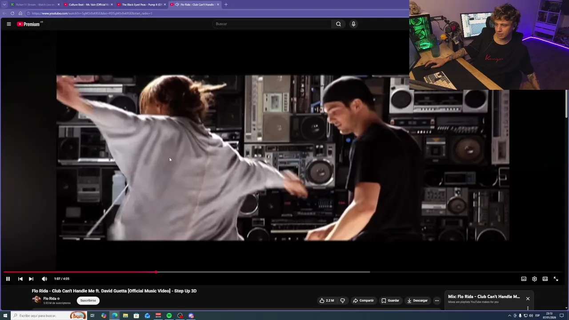569x320 pixels.
Task: Switch to theater mode view
Action: pyautogui.click(x=545, y=279)
